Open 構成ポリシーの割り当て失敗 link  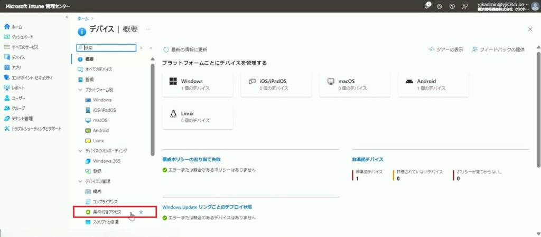[x=191, y=159]
